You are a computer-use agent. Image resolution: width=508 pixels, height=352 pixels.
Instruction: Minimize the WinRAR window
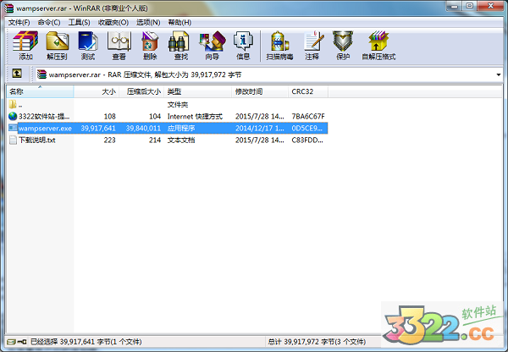tap(454, 6)
